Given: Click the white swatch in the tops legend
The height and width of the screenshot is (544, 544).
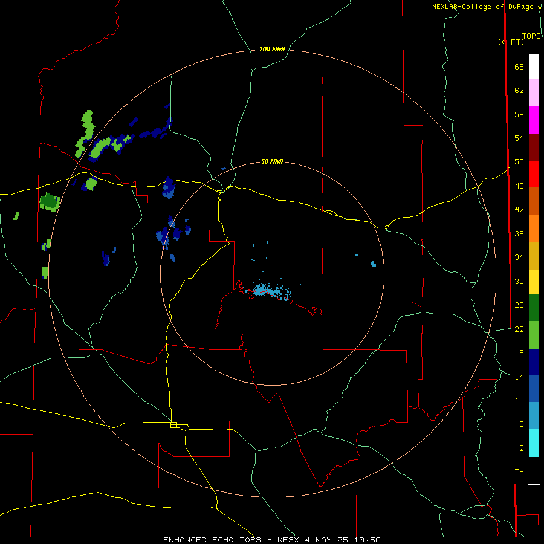Looking at the screenshot, I should point(534,66).
